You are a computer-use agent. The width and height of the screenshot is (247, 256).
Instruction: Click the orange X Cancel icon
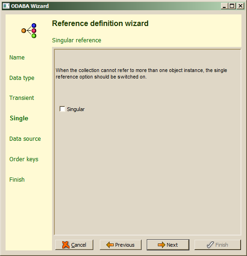(66, 245)
